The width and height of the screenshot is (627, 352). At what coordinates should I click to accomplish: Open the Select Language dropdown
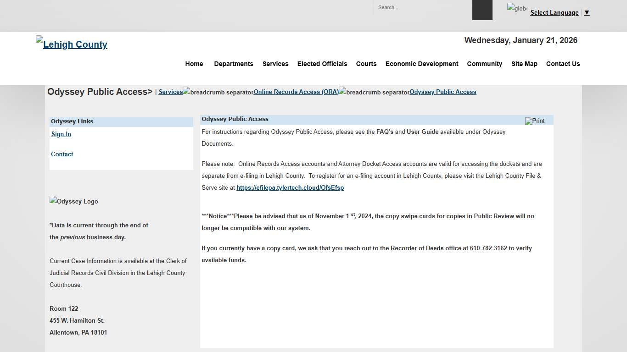(x=554, y=13)
